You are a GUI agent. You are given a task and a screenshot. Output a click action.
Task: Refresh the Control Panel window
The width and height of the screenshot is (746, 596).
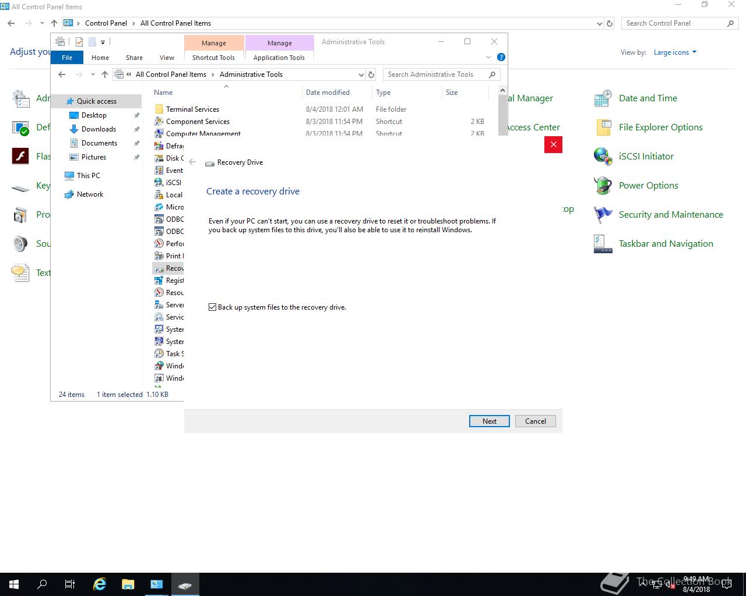610,23
